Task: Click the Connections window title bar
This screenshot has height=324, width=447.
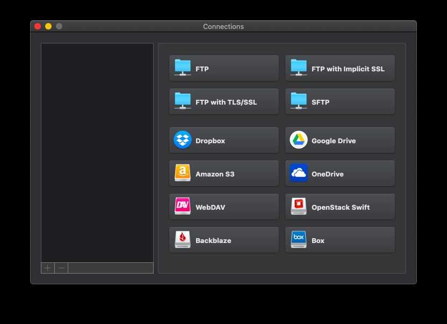Action: click(x=223, y=26)
